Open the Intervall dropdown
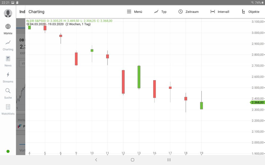 coord(213,11)
